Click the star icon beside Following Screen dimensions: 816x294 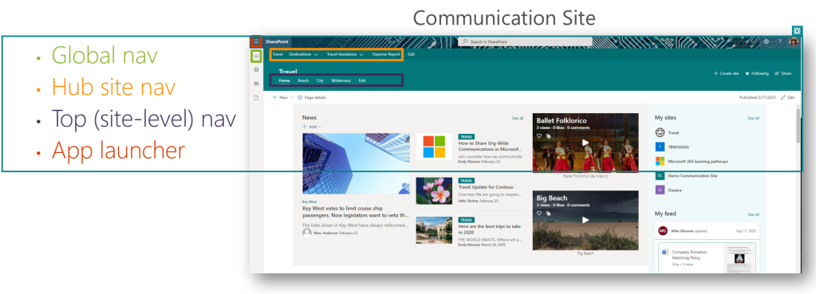coord(747,74)
